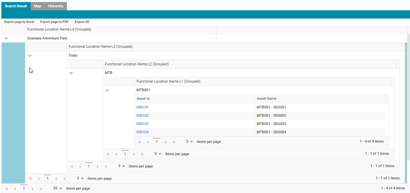The width and height of the screenshot is (410, 193).
Task: Go to last page in bottom outermost pager
Action: (41, 189)
